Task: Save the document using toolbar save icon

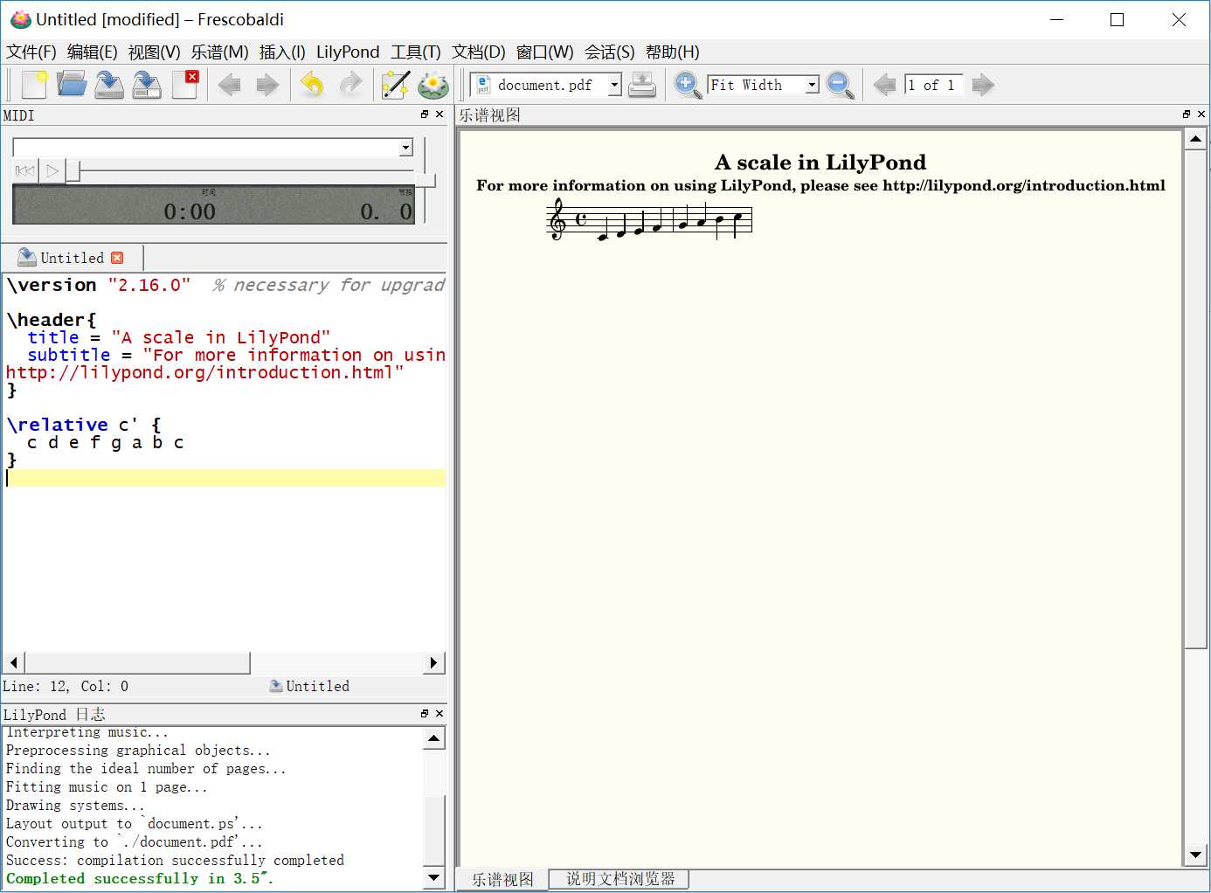Action: [x=109, y=85]
